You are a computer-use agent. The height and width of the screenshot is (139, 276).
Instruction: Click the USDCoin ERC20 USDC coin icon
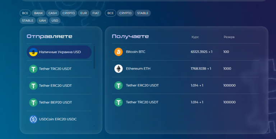(33, 119)
